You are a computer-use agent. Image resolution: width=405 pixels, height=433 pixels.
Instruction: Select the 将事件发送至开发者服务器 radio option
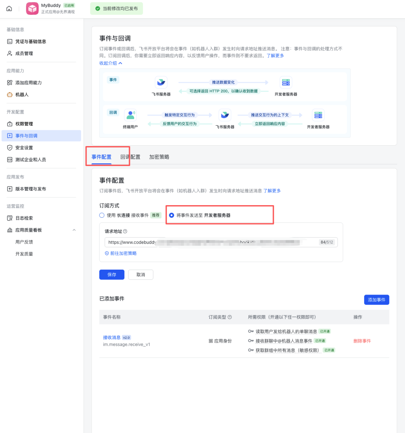pyautogui.click(x=172, y=215)
